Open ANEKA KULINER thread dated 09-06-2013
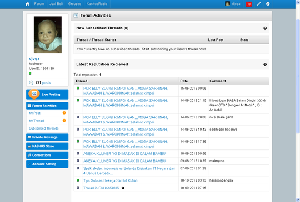300x202 pixels. pos(124,161)
